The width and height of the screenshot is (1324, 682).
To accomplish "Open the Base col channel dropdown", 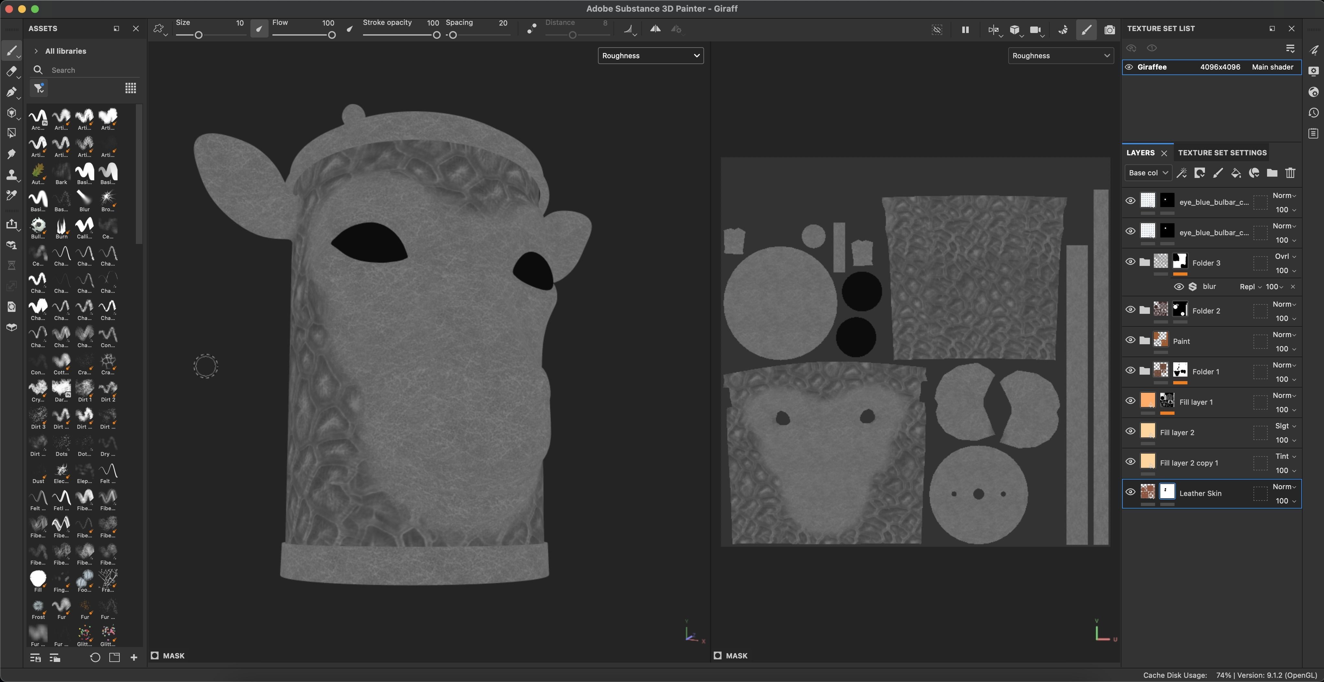I will pos(1148,173).
